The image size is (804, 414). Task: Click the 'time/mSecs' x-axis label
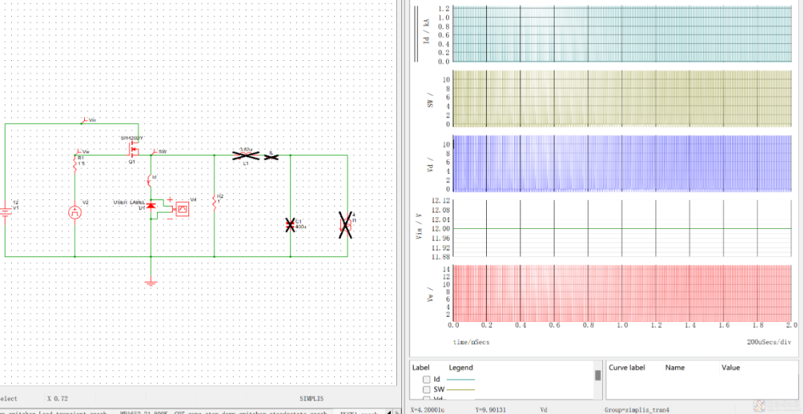(x=471, y=341)
